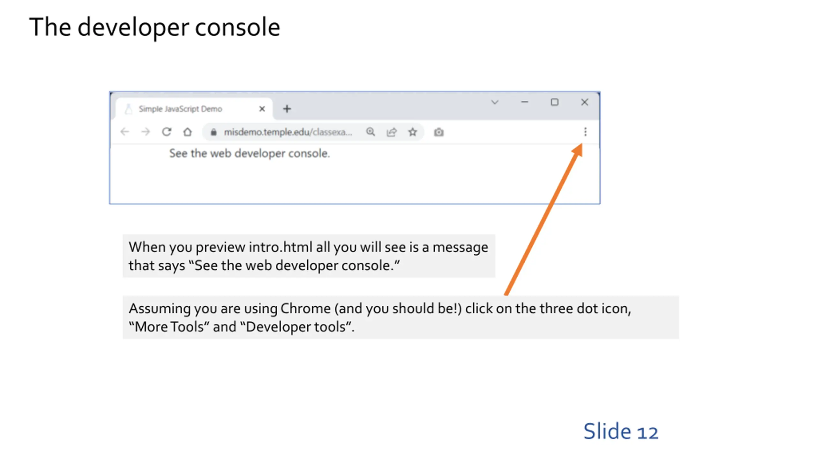Close the Simple JavaScript Demo tab

pos(262,109)
